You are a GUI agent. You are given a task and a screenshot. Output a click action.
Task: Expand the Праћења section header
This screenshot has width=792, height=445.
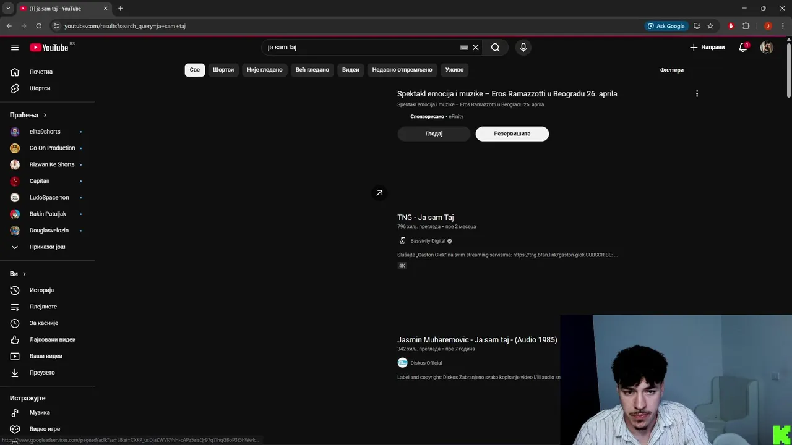click(x=28, y=116)
